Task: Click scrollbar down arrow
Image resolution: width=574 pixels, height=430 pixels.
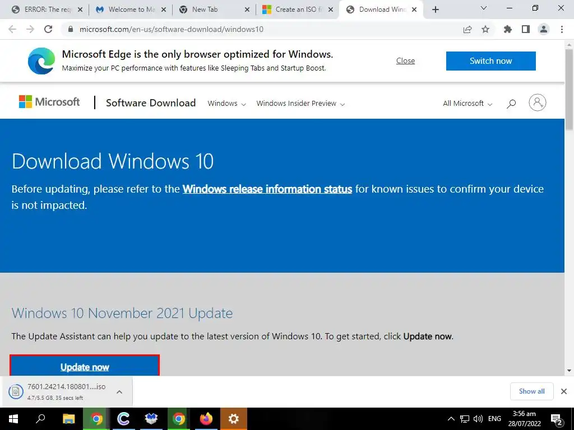Action: (570, 371)
